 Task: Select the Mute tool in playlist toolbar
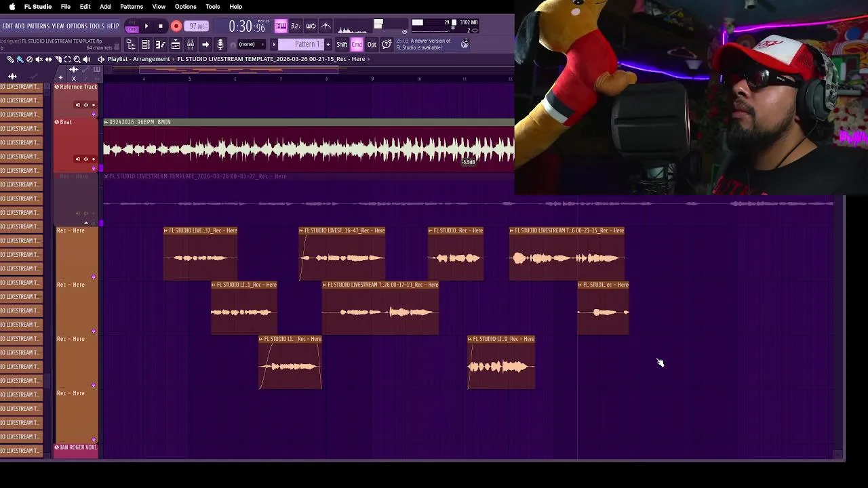point(39,59)
